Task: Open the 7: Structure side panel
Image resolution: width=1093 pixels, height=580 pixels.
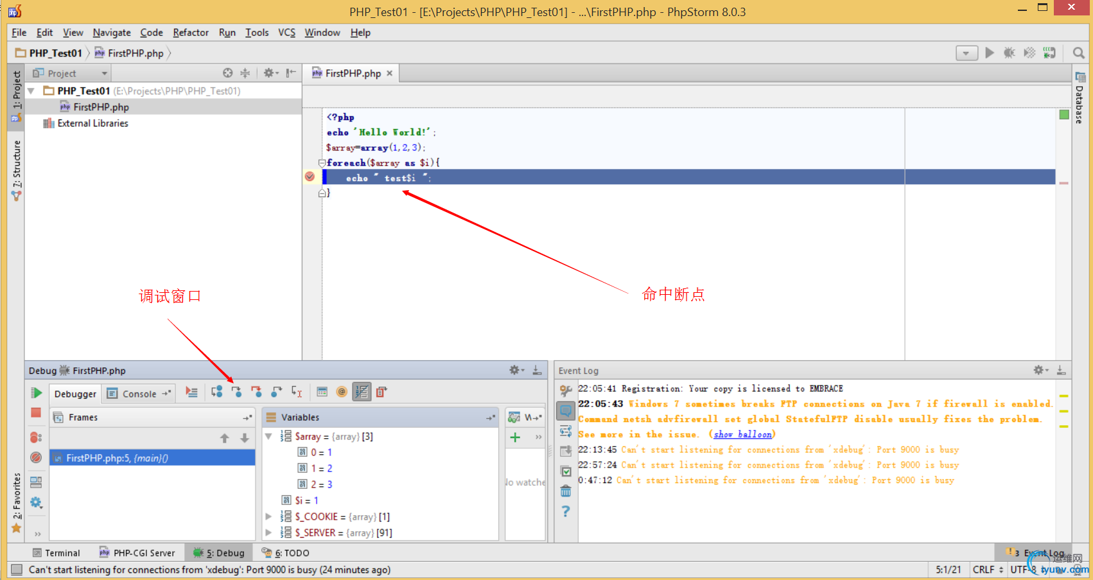Action: click(17, 170)
